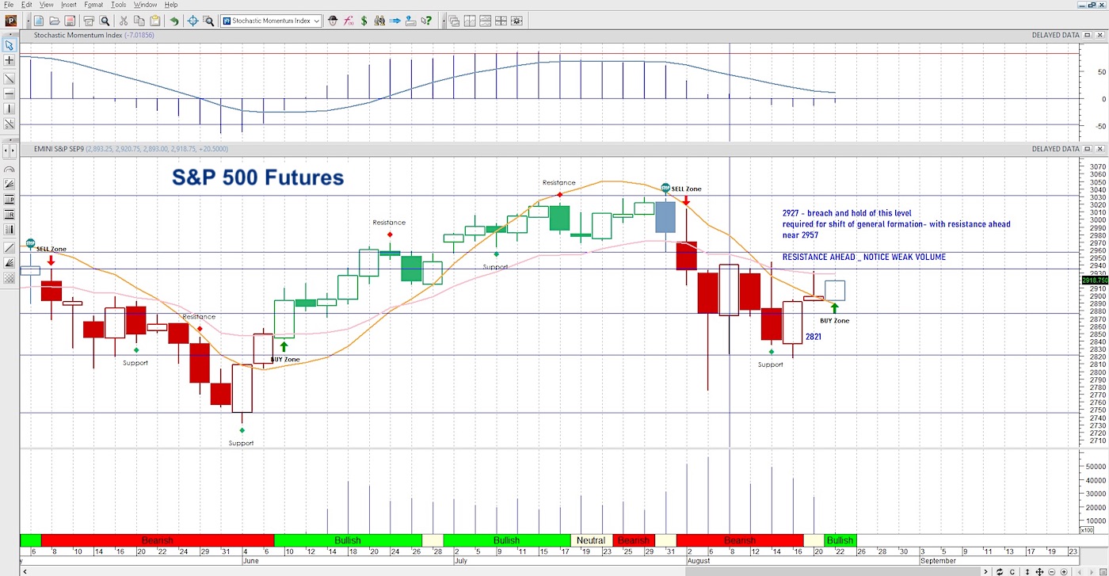This screenshot has width=1109, height=576.
Task: Click the 2821 price label on chart
Action: pyautogui.click(x=814, y=337)
